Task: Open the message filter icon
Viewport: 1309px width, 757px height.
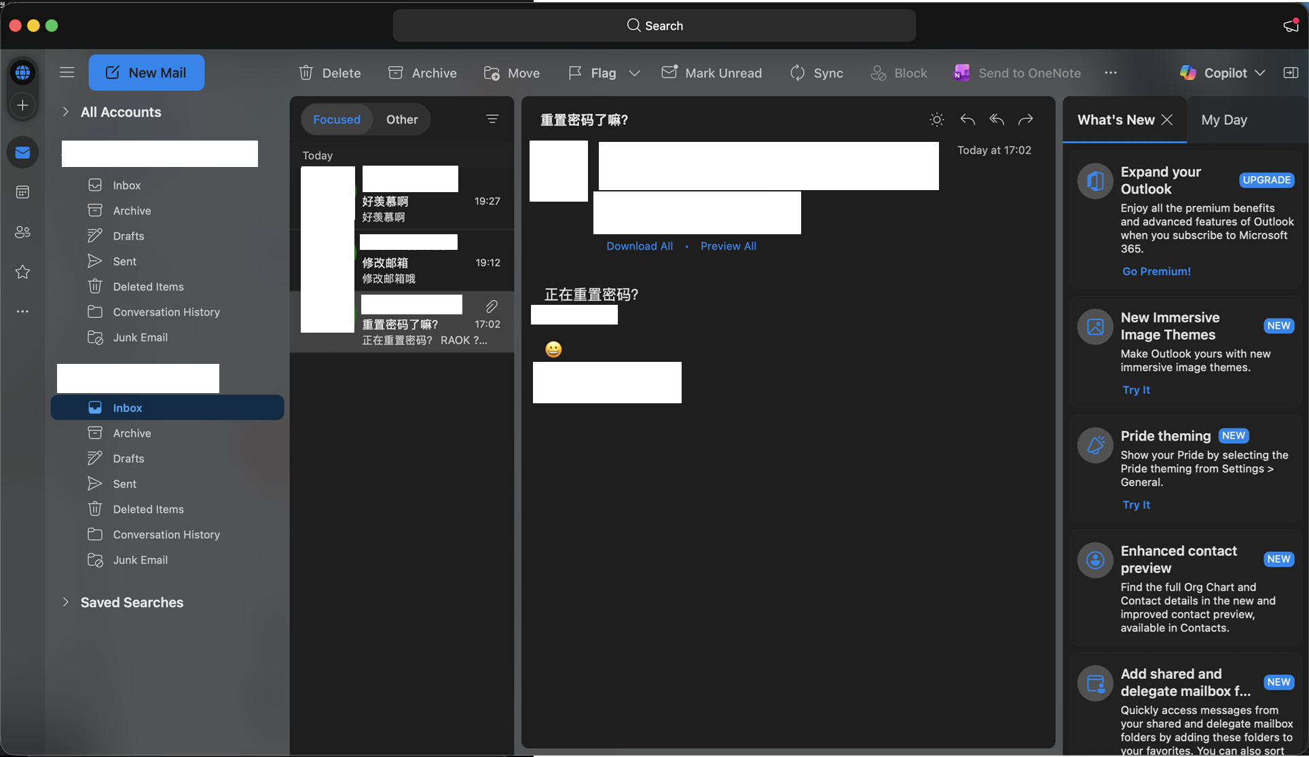Action: (492, 119)
